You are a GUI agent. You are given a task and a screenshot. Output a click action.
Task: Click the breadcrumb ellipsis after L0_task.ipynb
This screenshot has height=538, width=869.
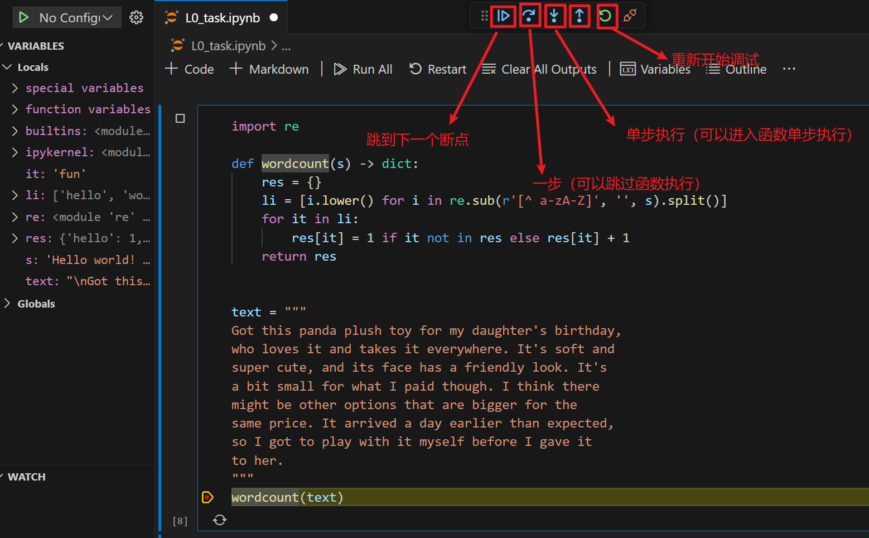point(286,46)
